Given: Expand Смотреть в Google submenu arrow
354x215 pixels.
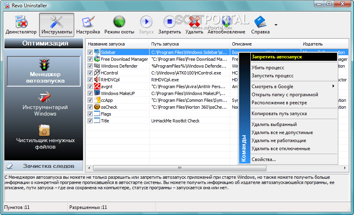Looking at the screenshot, I should click(x=333, y=86).
